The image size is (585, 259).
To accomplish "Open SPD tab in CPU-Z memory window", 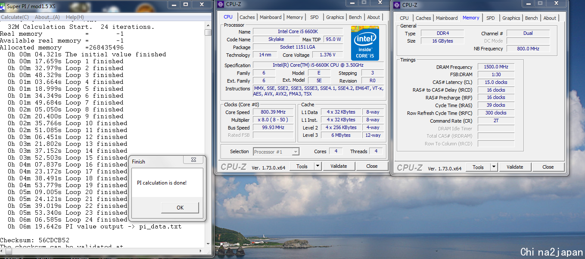I will pyautogui.click(x=491, y=18).
